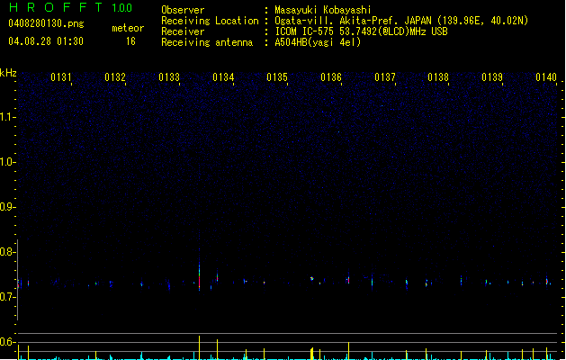Click the 0.6 kHz frequency tick label
The image size is (566, 360).
pyautogui.click(x=7, y=342)
